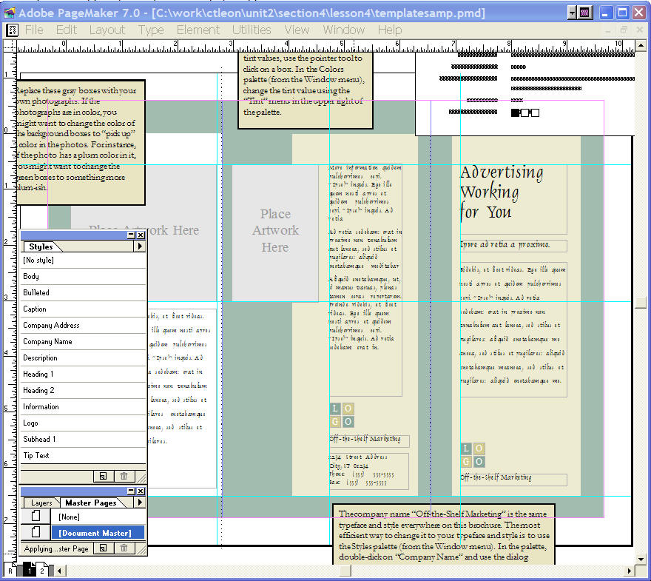Collapse the Styles palette with minimize button
The image size is (651, 581).
point(131,235)
